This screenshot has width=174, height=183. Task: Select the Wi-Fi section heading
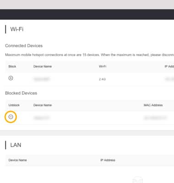[17, 29]
